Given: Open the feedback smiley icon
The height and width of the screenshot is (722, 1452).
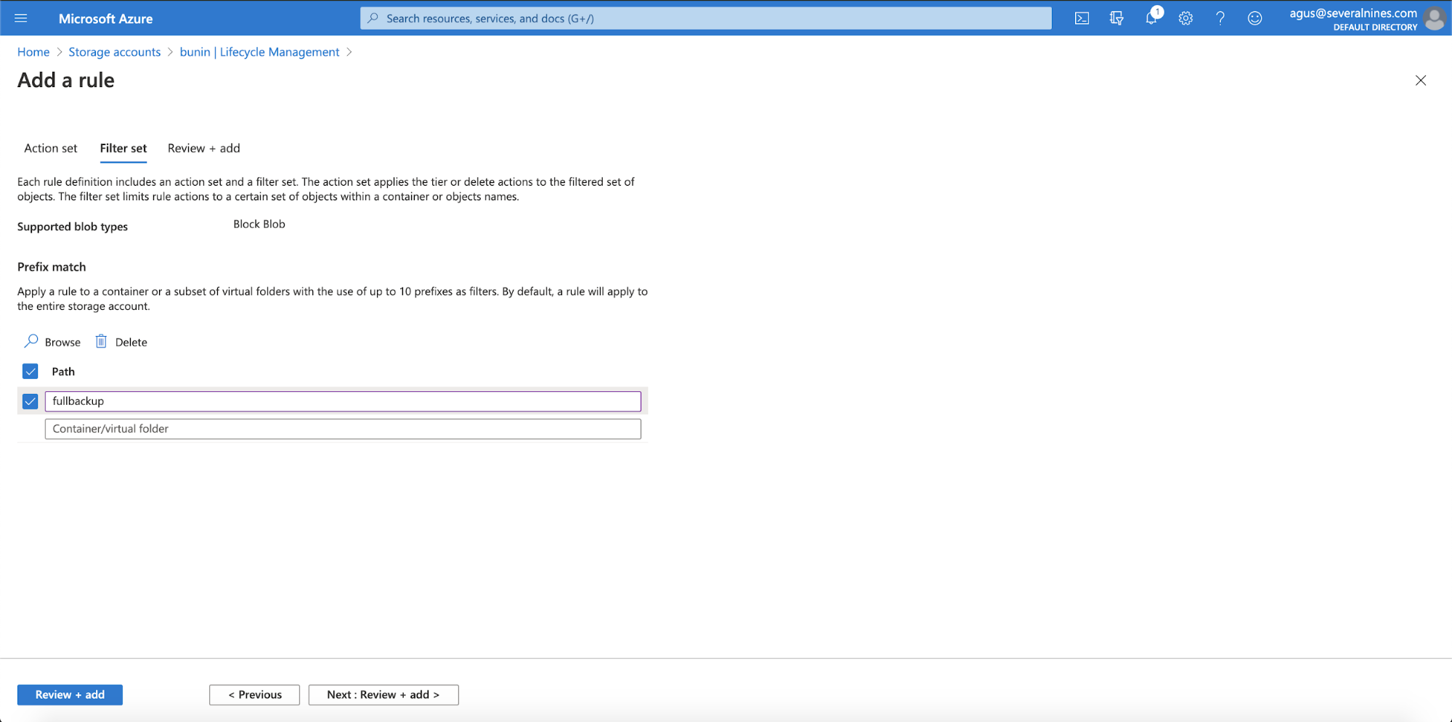Looking at the screenshot, I should 1254,18.
